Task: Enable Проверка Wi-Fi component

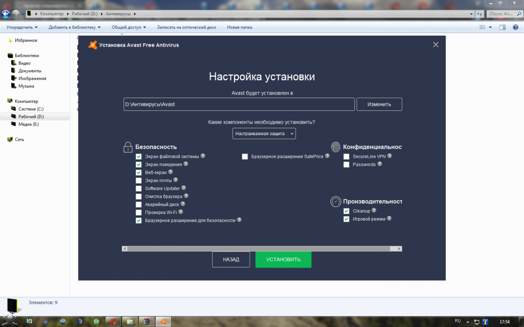Action: [x=138, y=212]
